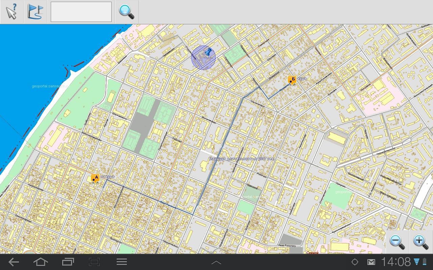Open the mail notification icon
Image resolution: width=433 pixels, height=270 pixels.
(371, 262)
